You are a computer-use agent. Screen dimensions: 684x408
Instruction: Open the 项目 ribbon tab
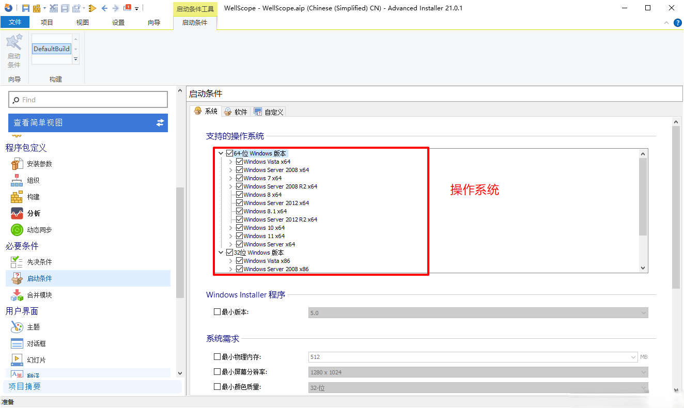coord(47,22)
